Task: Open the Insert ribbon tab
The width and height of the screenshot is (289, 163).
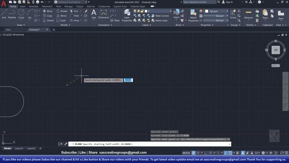Action: tap(23, 6)
